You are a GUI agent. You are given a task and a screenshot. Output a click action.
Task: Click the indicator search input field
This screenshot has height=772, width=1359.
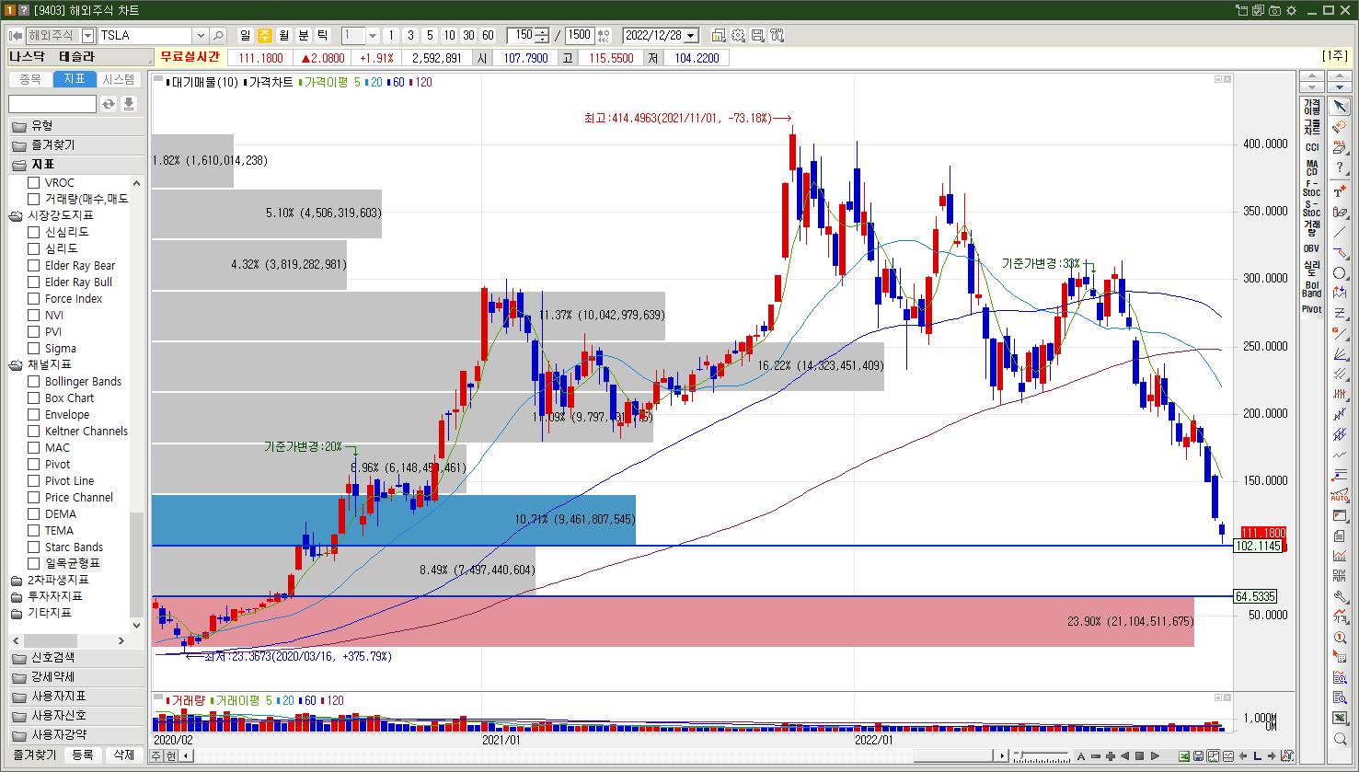click(52, 104)
